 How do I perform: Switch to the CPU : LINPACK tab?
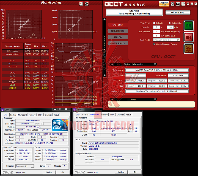(118, 31)
